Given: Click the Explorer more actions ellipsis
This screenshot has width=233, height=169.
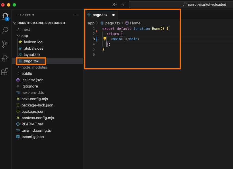Looking at the screenshot, I should 77,15.
